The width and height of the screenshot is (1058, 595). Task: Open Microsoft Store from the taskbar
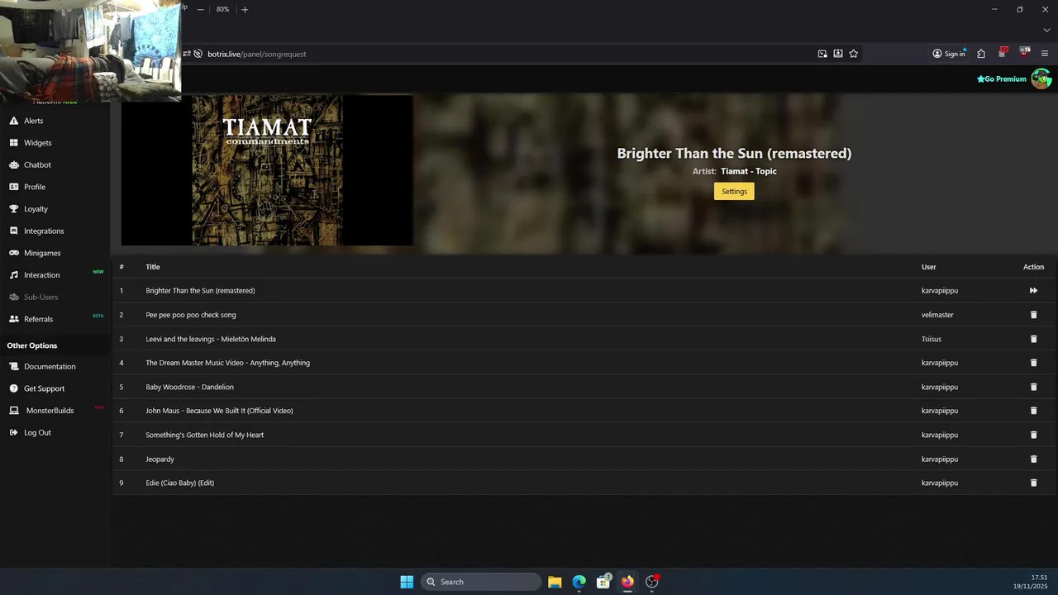click(x=603, y=582)
